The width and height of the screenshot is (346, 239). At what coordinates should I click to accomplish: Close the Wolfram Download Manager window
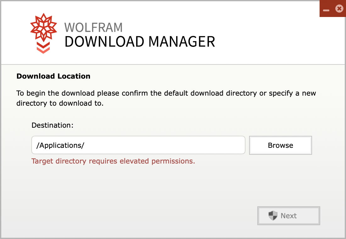click(339, 9)
